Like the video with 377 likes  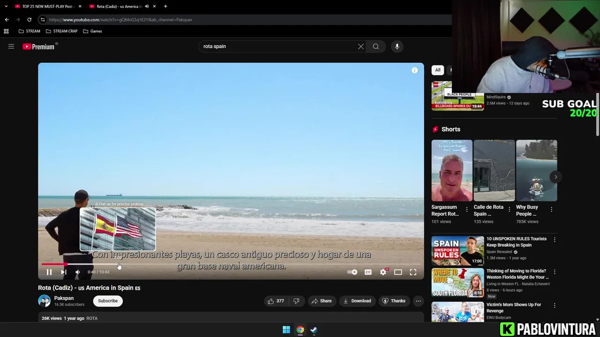point(276,301)
